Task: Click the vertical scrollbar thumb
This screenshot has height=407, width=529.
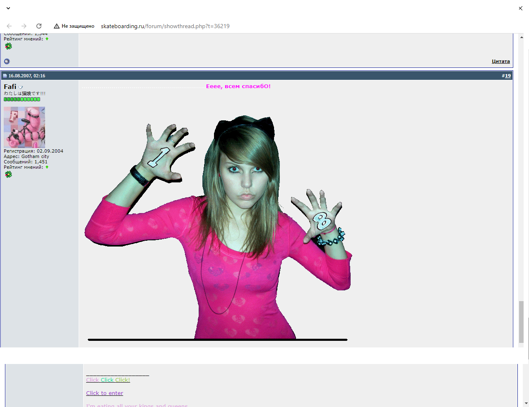Action: point(521,322)
